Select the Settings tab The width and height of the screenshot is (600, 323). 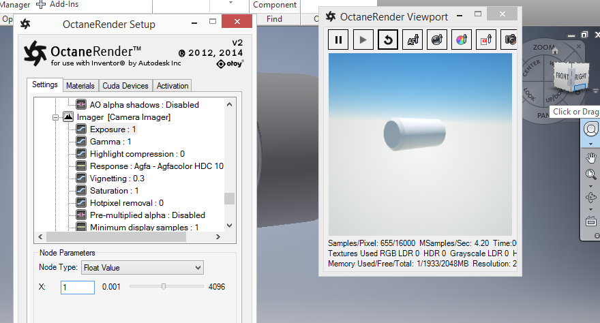pyautogui.click(x=45, y=85)
